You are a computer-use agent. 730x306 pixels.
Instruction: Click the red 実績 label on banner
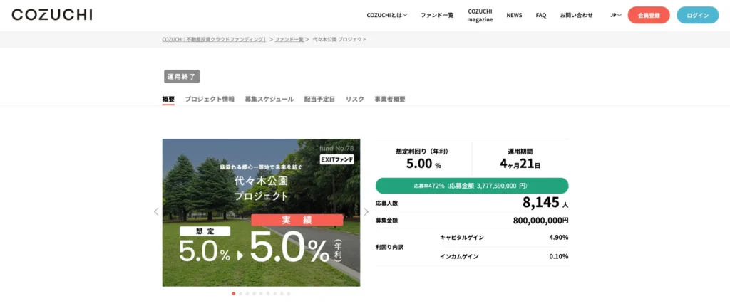click(x=297, y=221)
